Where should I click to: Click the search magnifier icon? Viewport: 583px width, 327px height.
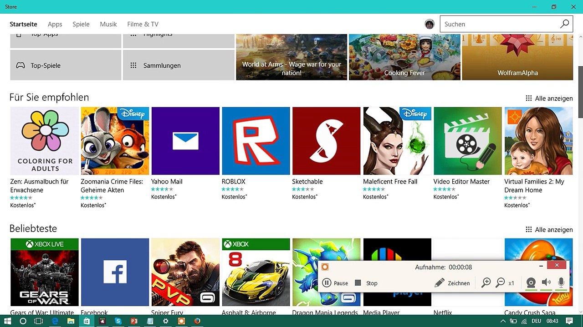564,24
